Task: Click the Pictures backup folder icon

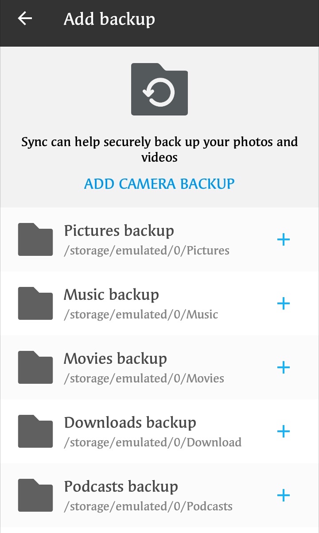Action: (x=35, y=240)
